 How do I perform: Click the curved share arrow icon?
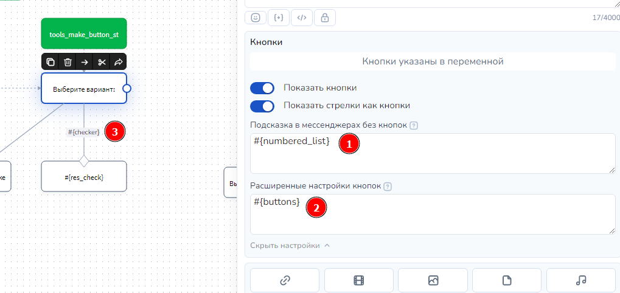click(x=119, y=62)
